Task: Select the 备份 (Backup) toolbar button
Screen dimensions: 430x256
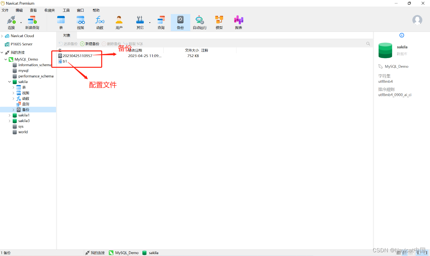Action: 180,23
